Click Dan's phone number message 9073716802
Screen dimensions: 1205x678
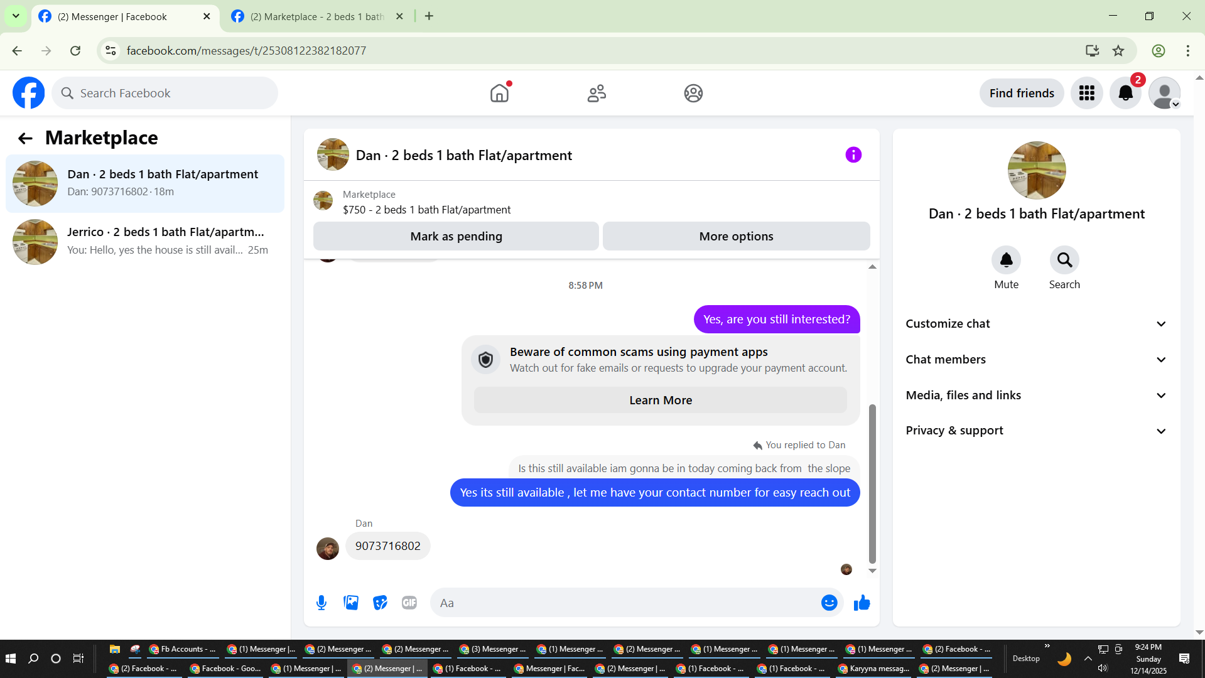coord(387,546)
